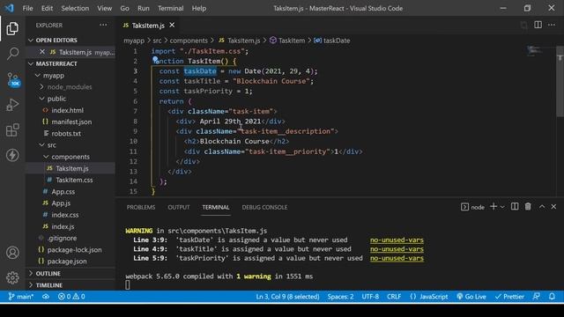The width and height of the screenshot is (564, 317).
Task: Open Explorer views and more actions menu
Action: 103,26
